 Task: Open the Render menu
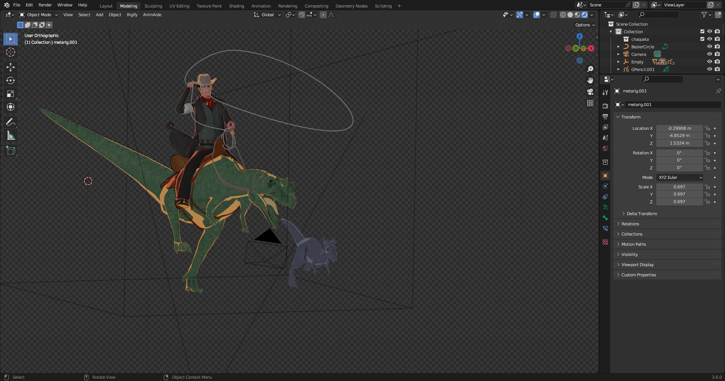point(45,5)
